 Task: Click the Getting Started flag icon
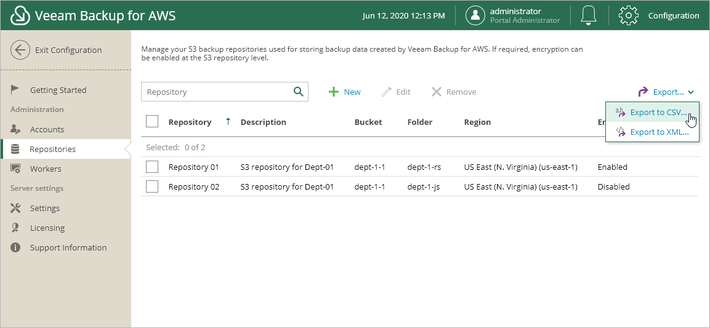(x=15, y=90)
